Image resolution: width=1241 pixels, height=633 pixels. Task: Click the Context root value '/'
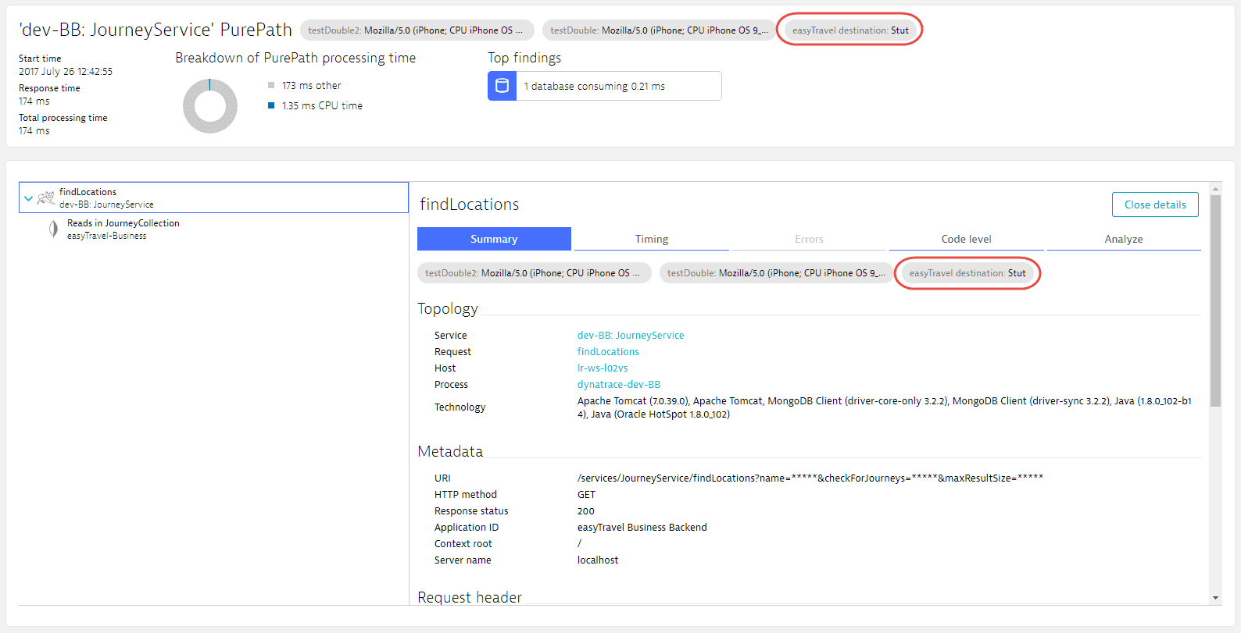coord(579,544)
